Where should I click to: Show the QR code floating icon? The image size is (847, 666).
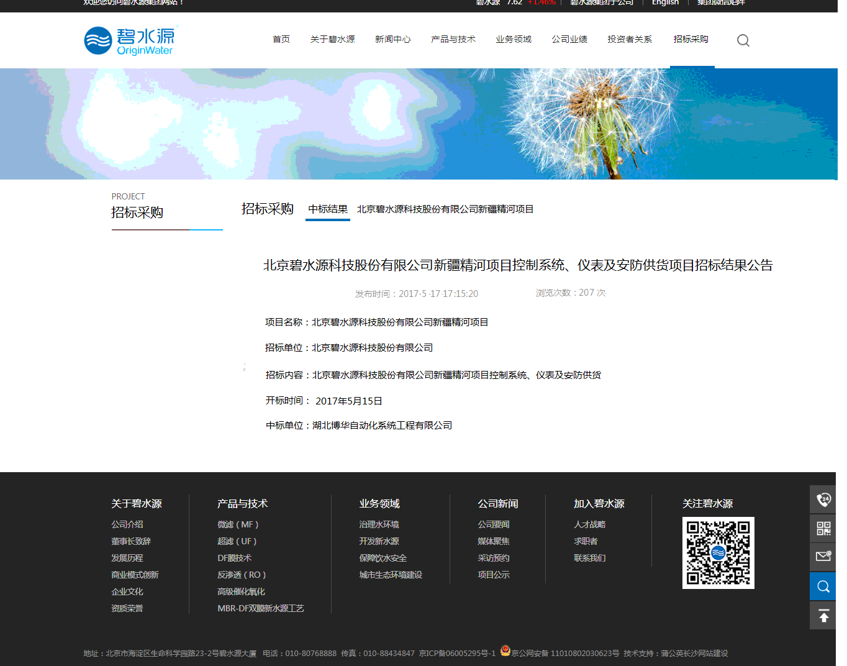(823, 529)
